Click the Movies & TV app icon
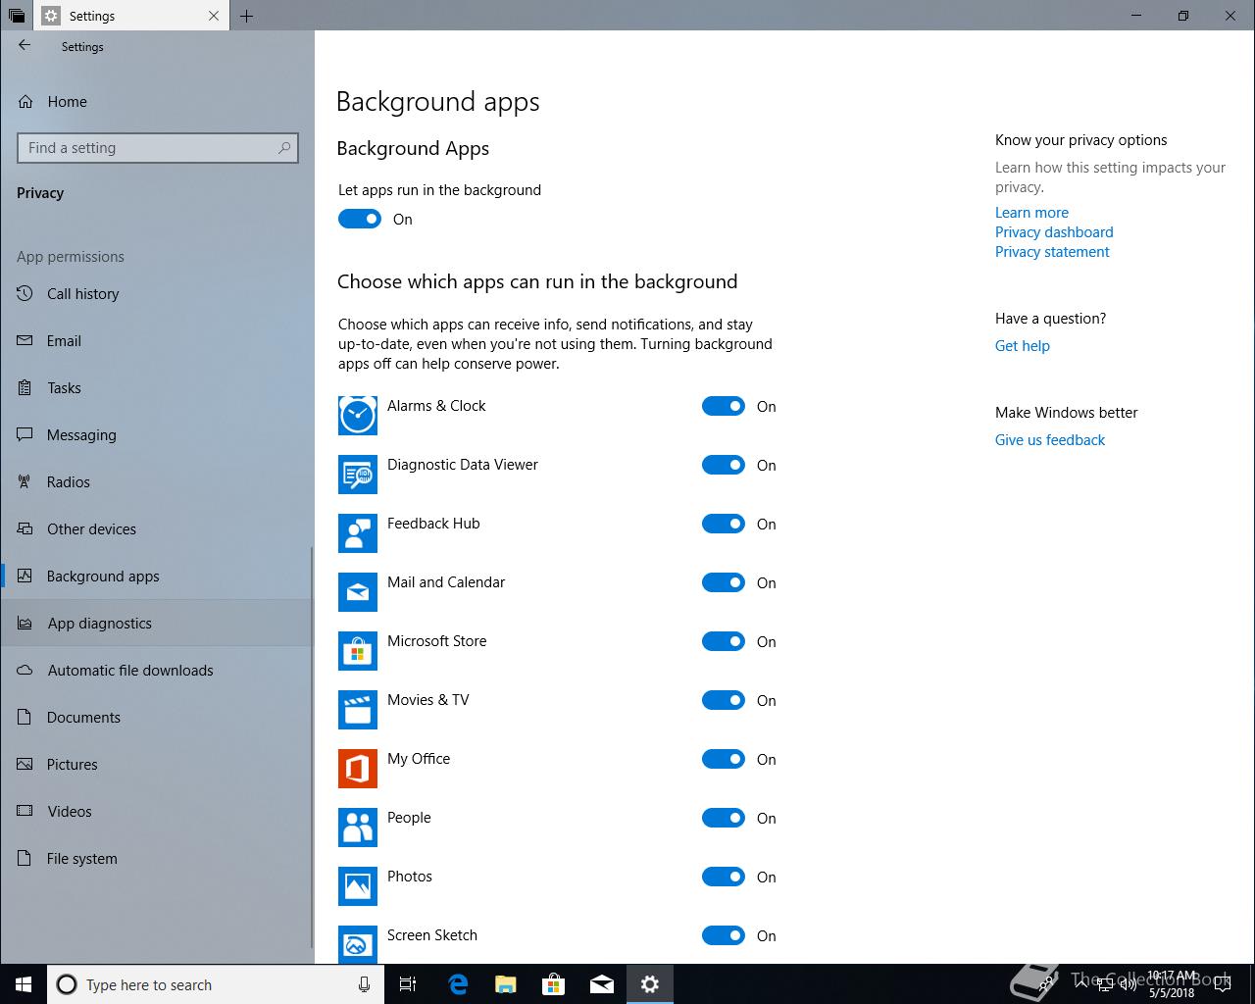1255x1004 pixels. (358, 710)
